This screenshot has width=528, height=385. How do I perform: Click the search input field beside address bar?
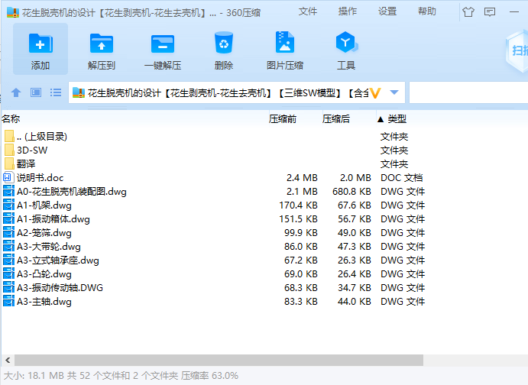(x=468, y=92)
